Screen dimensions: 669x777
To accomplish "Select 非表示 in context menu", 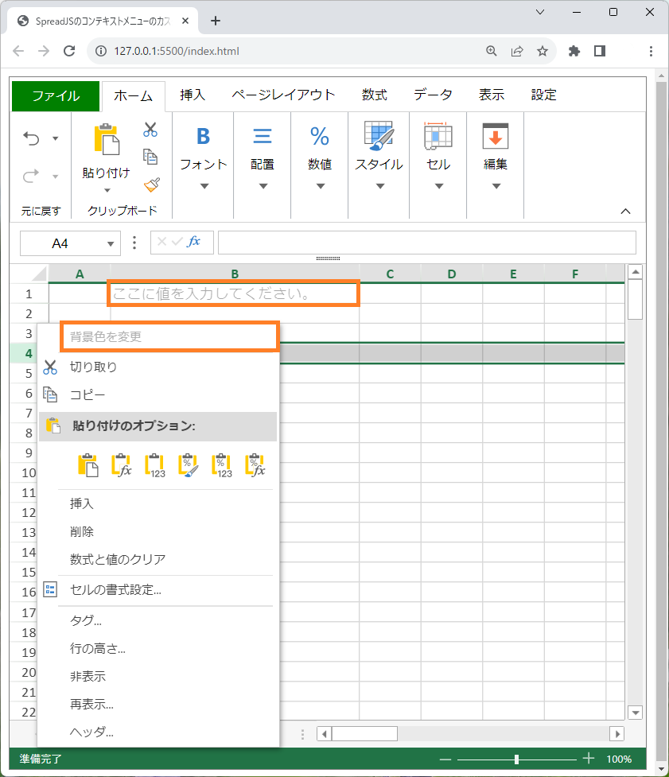I will tap(158, 676).
